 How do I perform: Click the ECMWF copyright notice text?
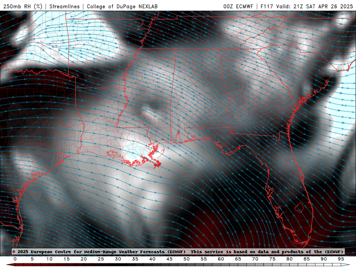click(99, 252)
